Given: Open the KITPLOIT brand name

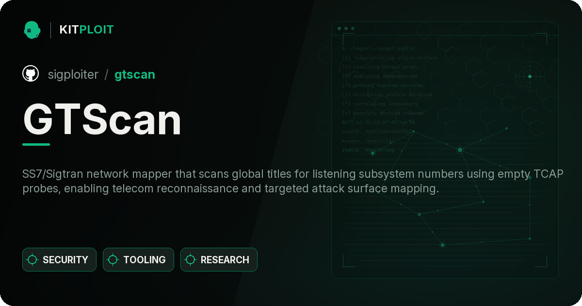Looking at the screenshot, I should pos(86,30).
